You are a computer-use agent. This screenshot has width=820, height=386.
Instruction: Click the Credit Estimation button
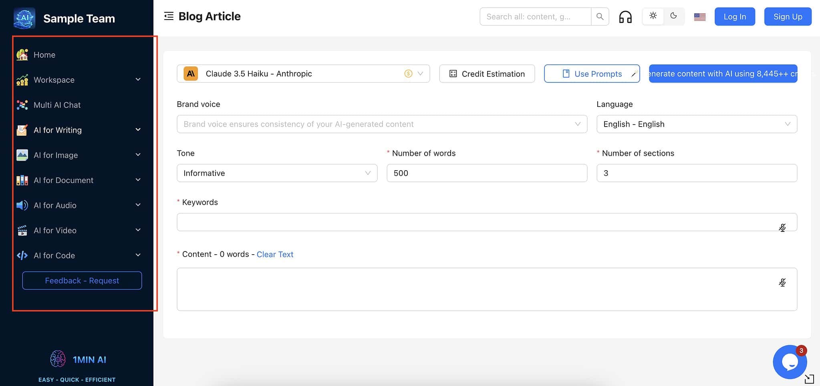(487, 74)
